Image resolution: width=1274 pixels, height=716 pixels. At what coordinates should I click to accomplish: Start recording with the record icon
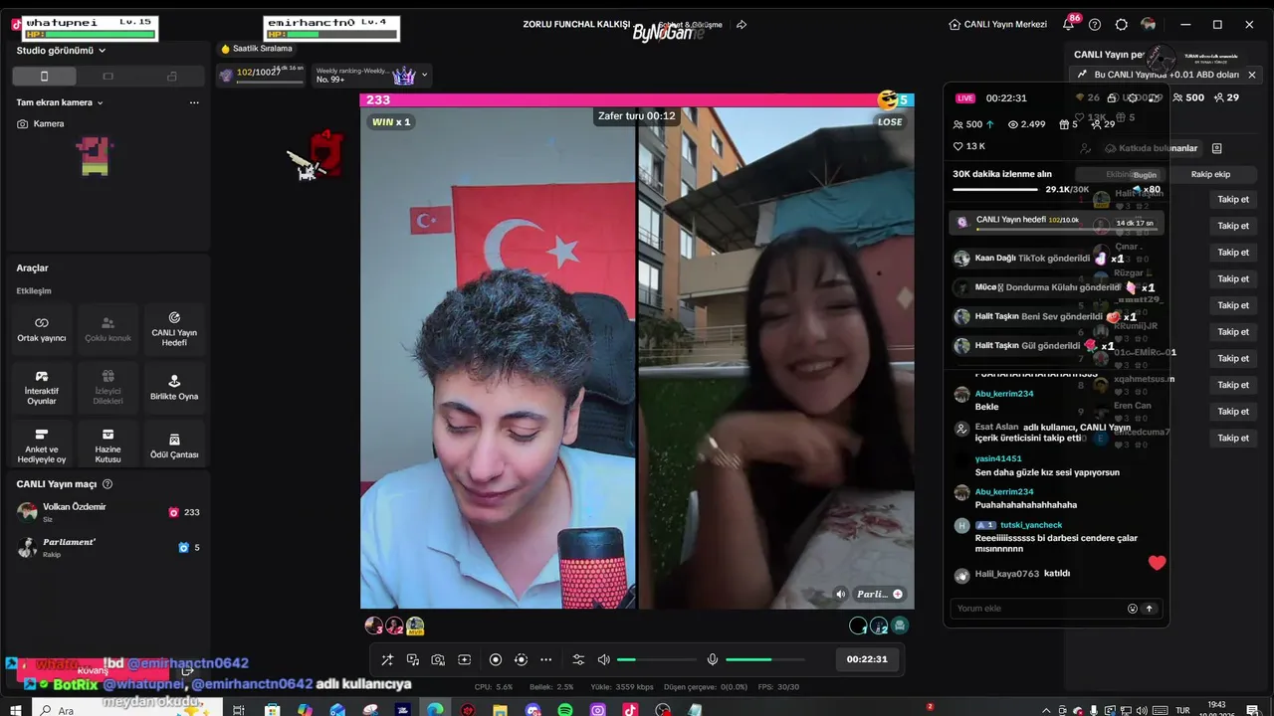tap(496, 659)
